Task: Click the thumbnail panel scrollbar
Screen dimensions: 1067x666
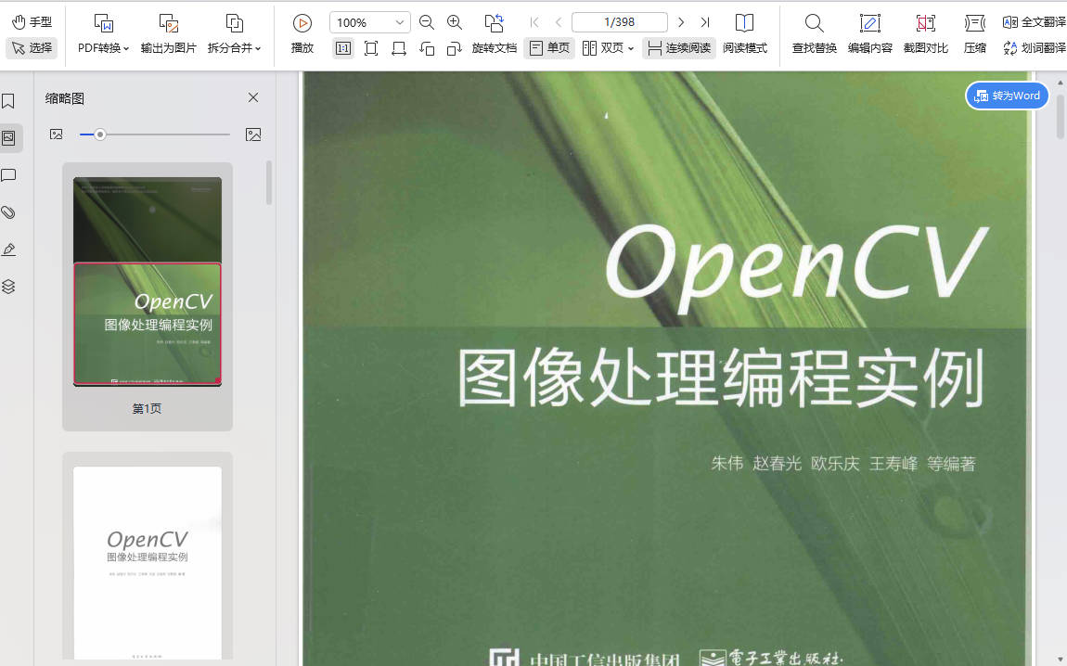Action: pos(269,183)
